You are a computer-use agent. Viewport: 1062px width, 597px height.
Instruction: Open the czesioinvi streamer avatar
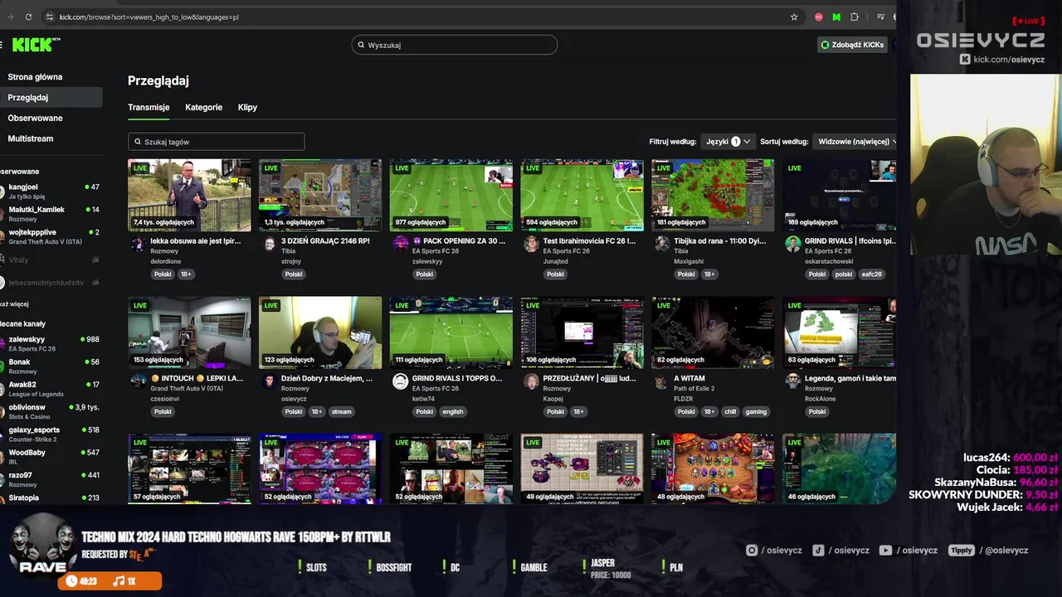(138, 381)
